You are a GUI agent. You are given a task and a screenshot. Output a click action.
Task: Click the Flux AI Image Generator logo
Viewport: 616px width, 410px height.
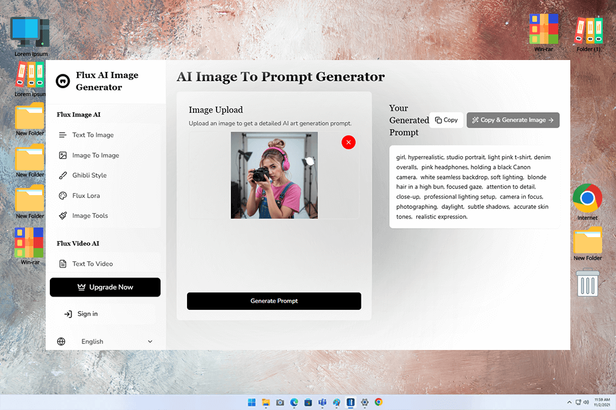[63, 81]
